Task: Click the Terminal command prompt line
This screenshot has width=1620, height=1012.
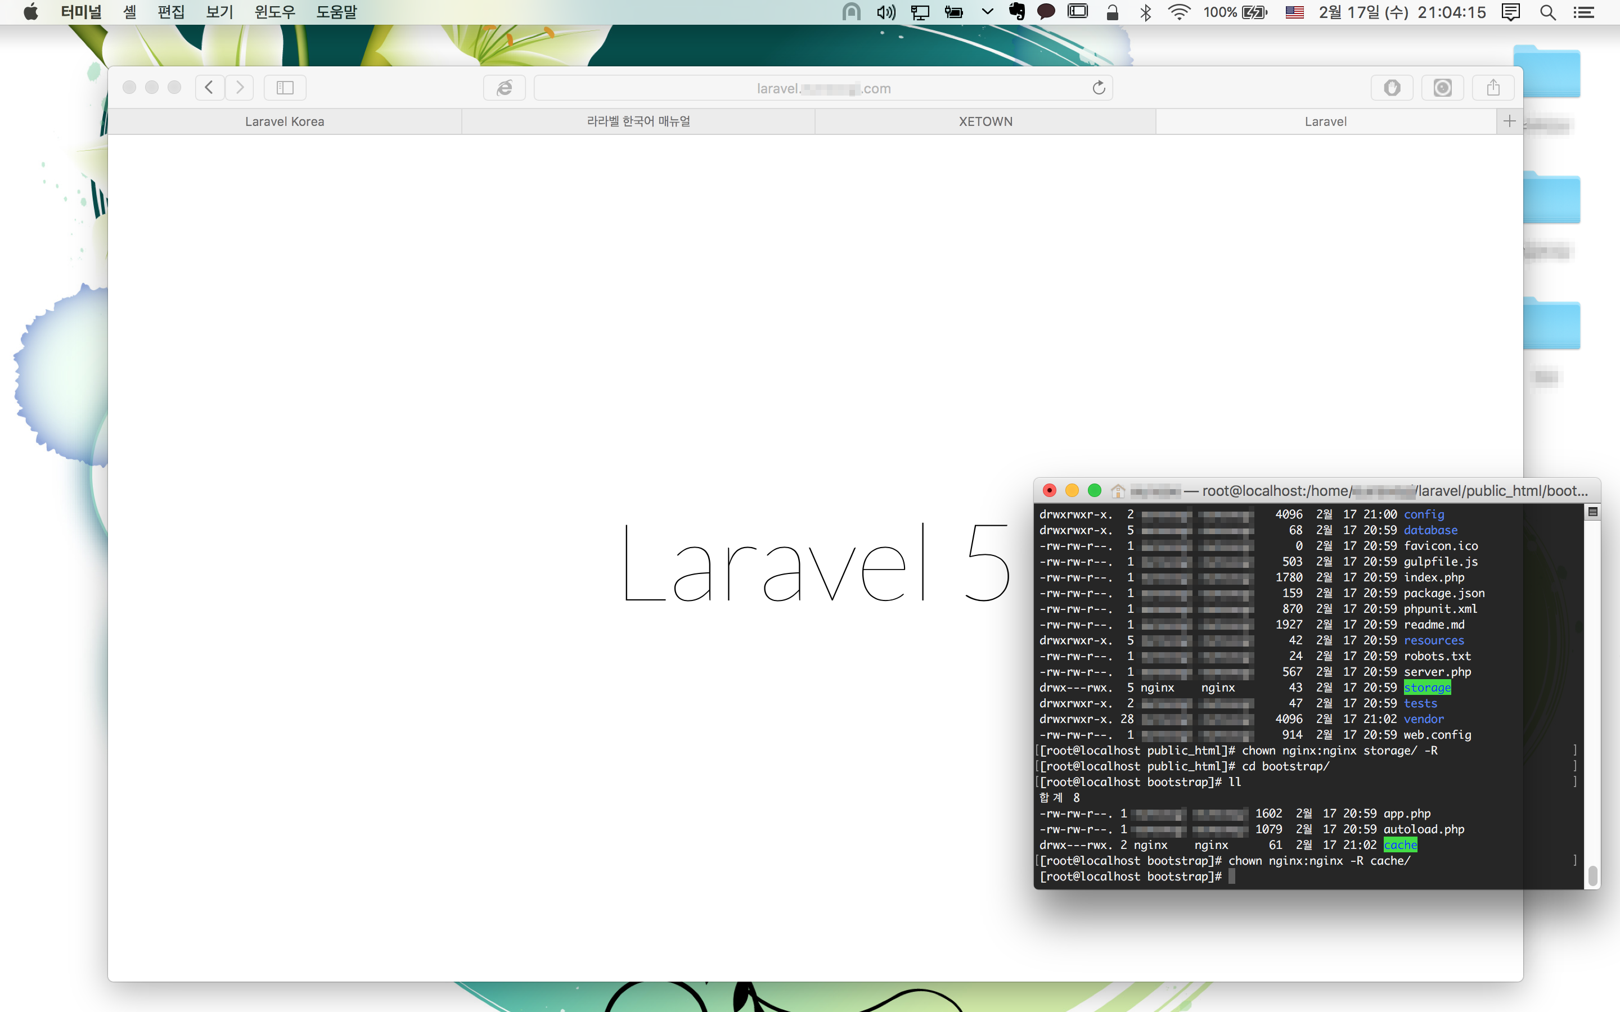Action: coord(1136,876)
